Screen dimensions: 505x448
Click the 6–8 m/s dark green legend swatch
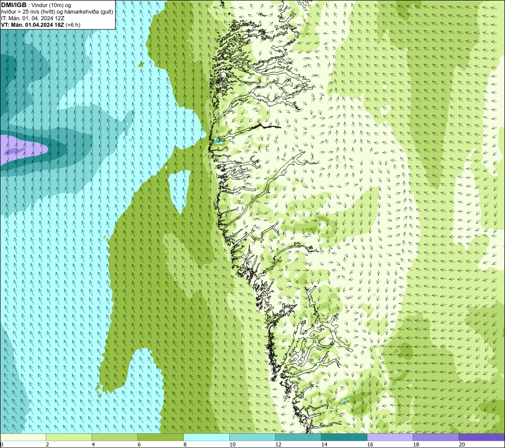(x=161, y=437)
